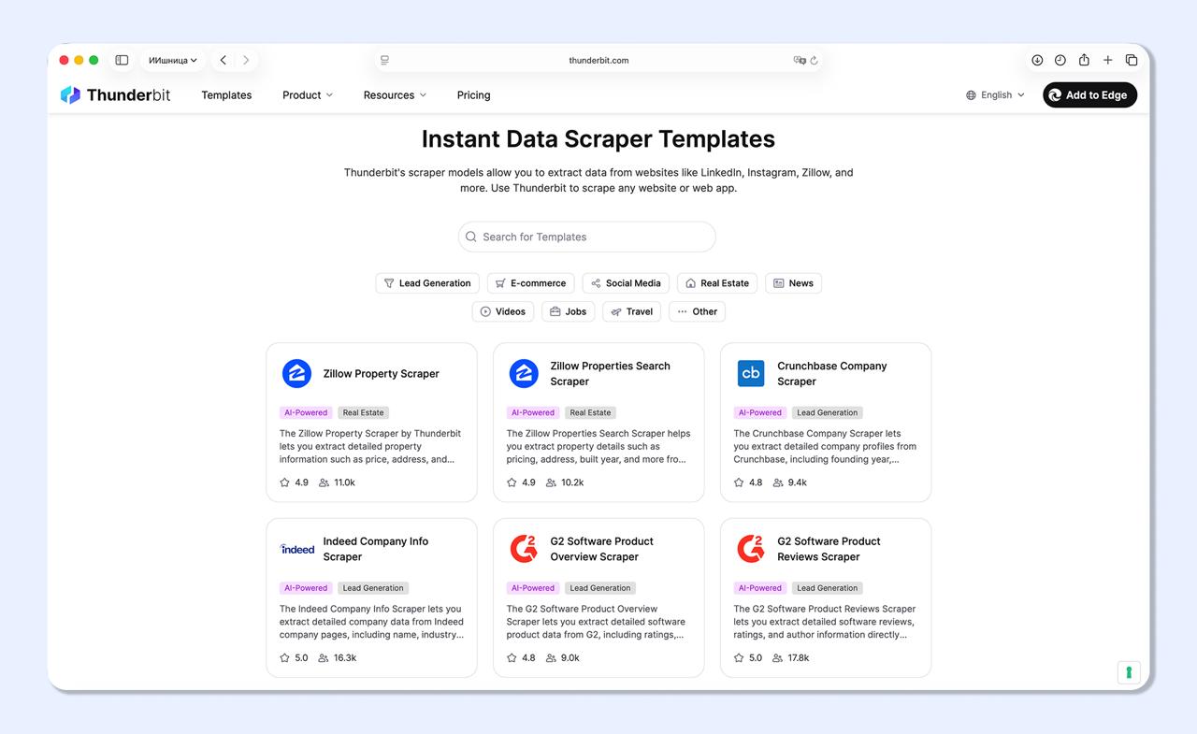Click the Search for Templates field

click(586, 237)
